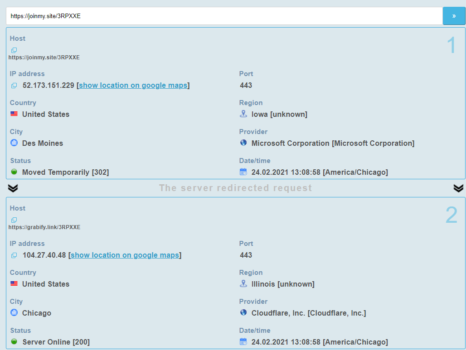Click the Microsoft Corporation provider globe icon

pyautogui.click(x=243, y=143)
